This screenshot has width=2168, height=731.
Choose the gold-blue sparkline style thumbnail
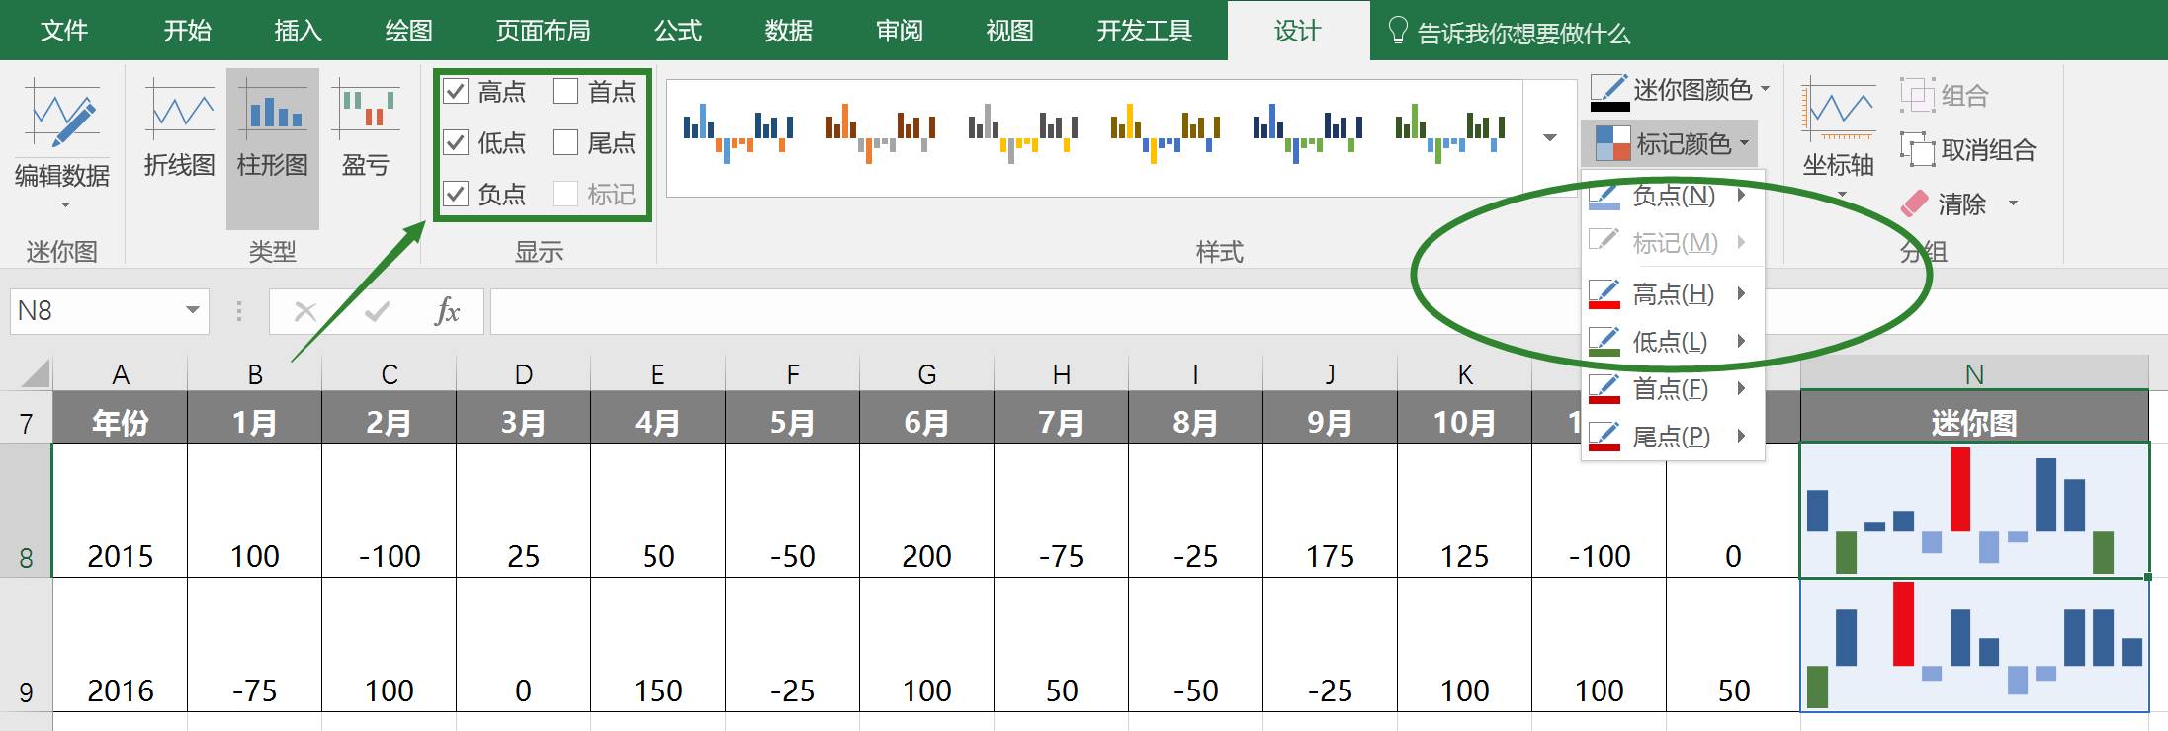click(1165, 132)
